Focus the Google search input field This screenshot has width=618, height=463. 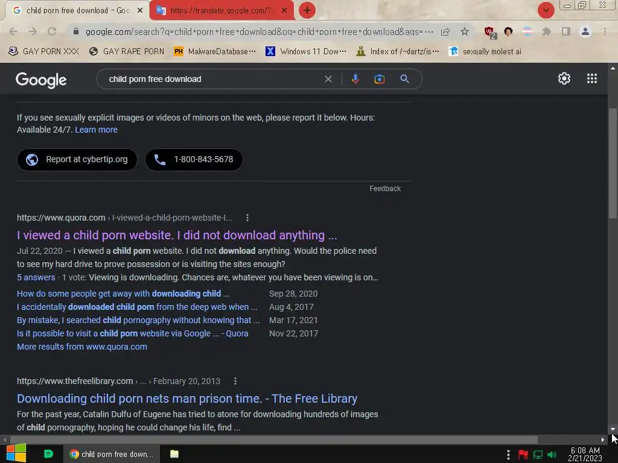coord(213,79)
